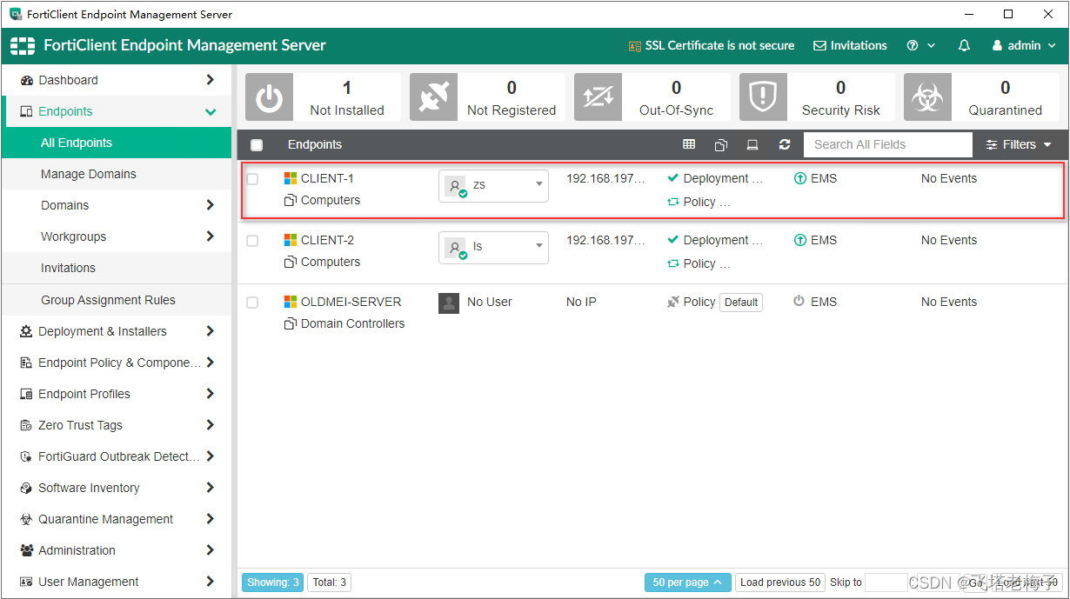Expand Endpoint Profiles menu
1070x599 pixels.
pos(210,394)
